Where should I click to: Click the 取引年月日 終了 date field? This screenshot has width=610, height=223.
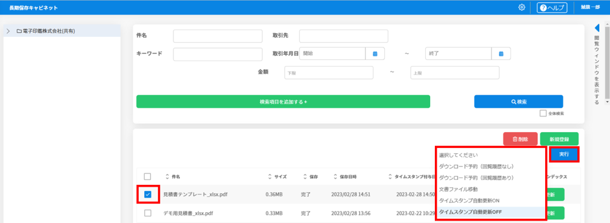[x=458, y=54]
